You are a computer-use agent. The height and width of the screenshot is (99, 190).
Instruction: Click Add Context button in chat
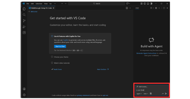[142, 87]
